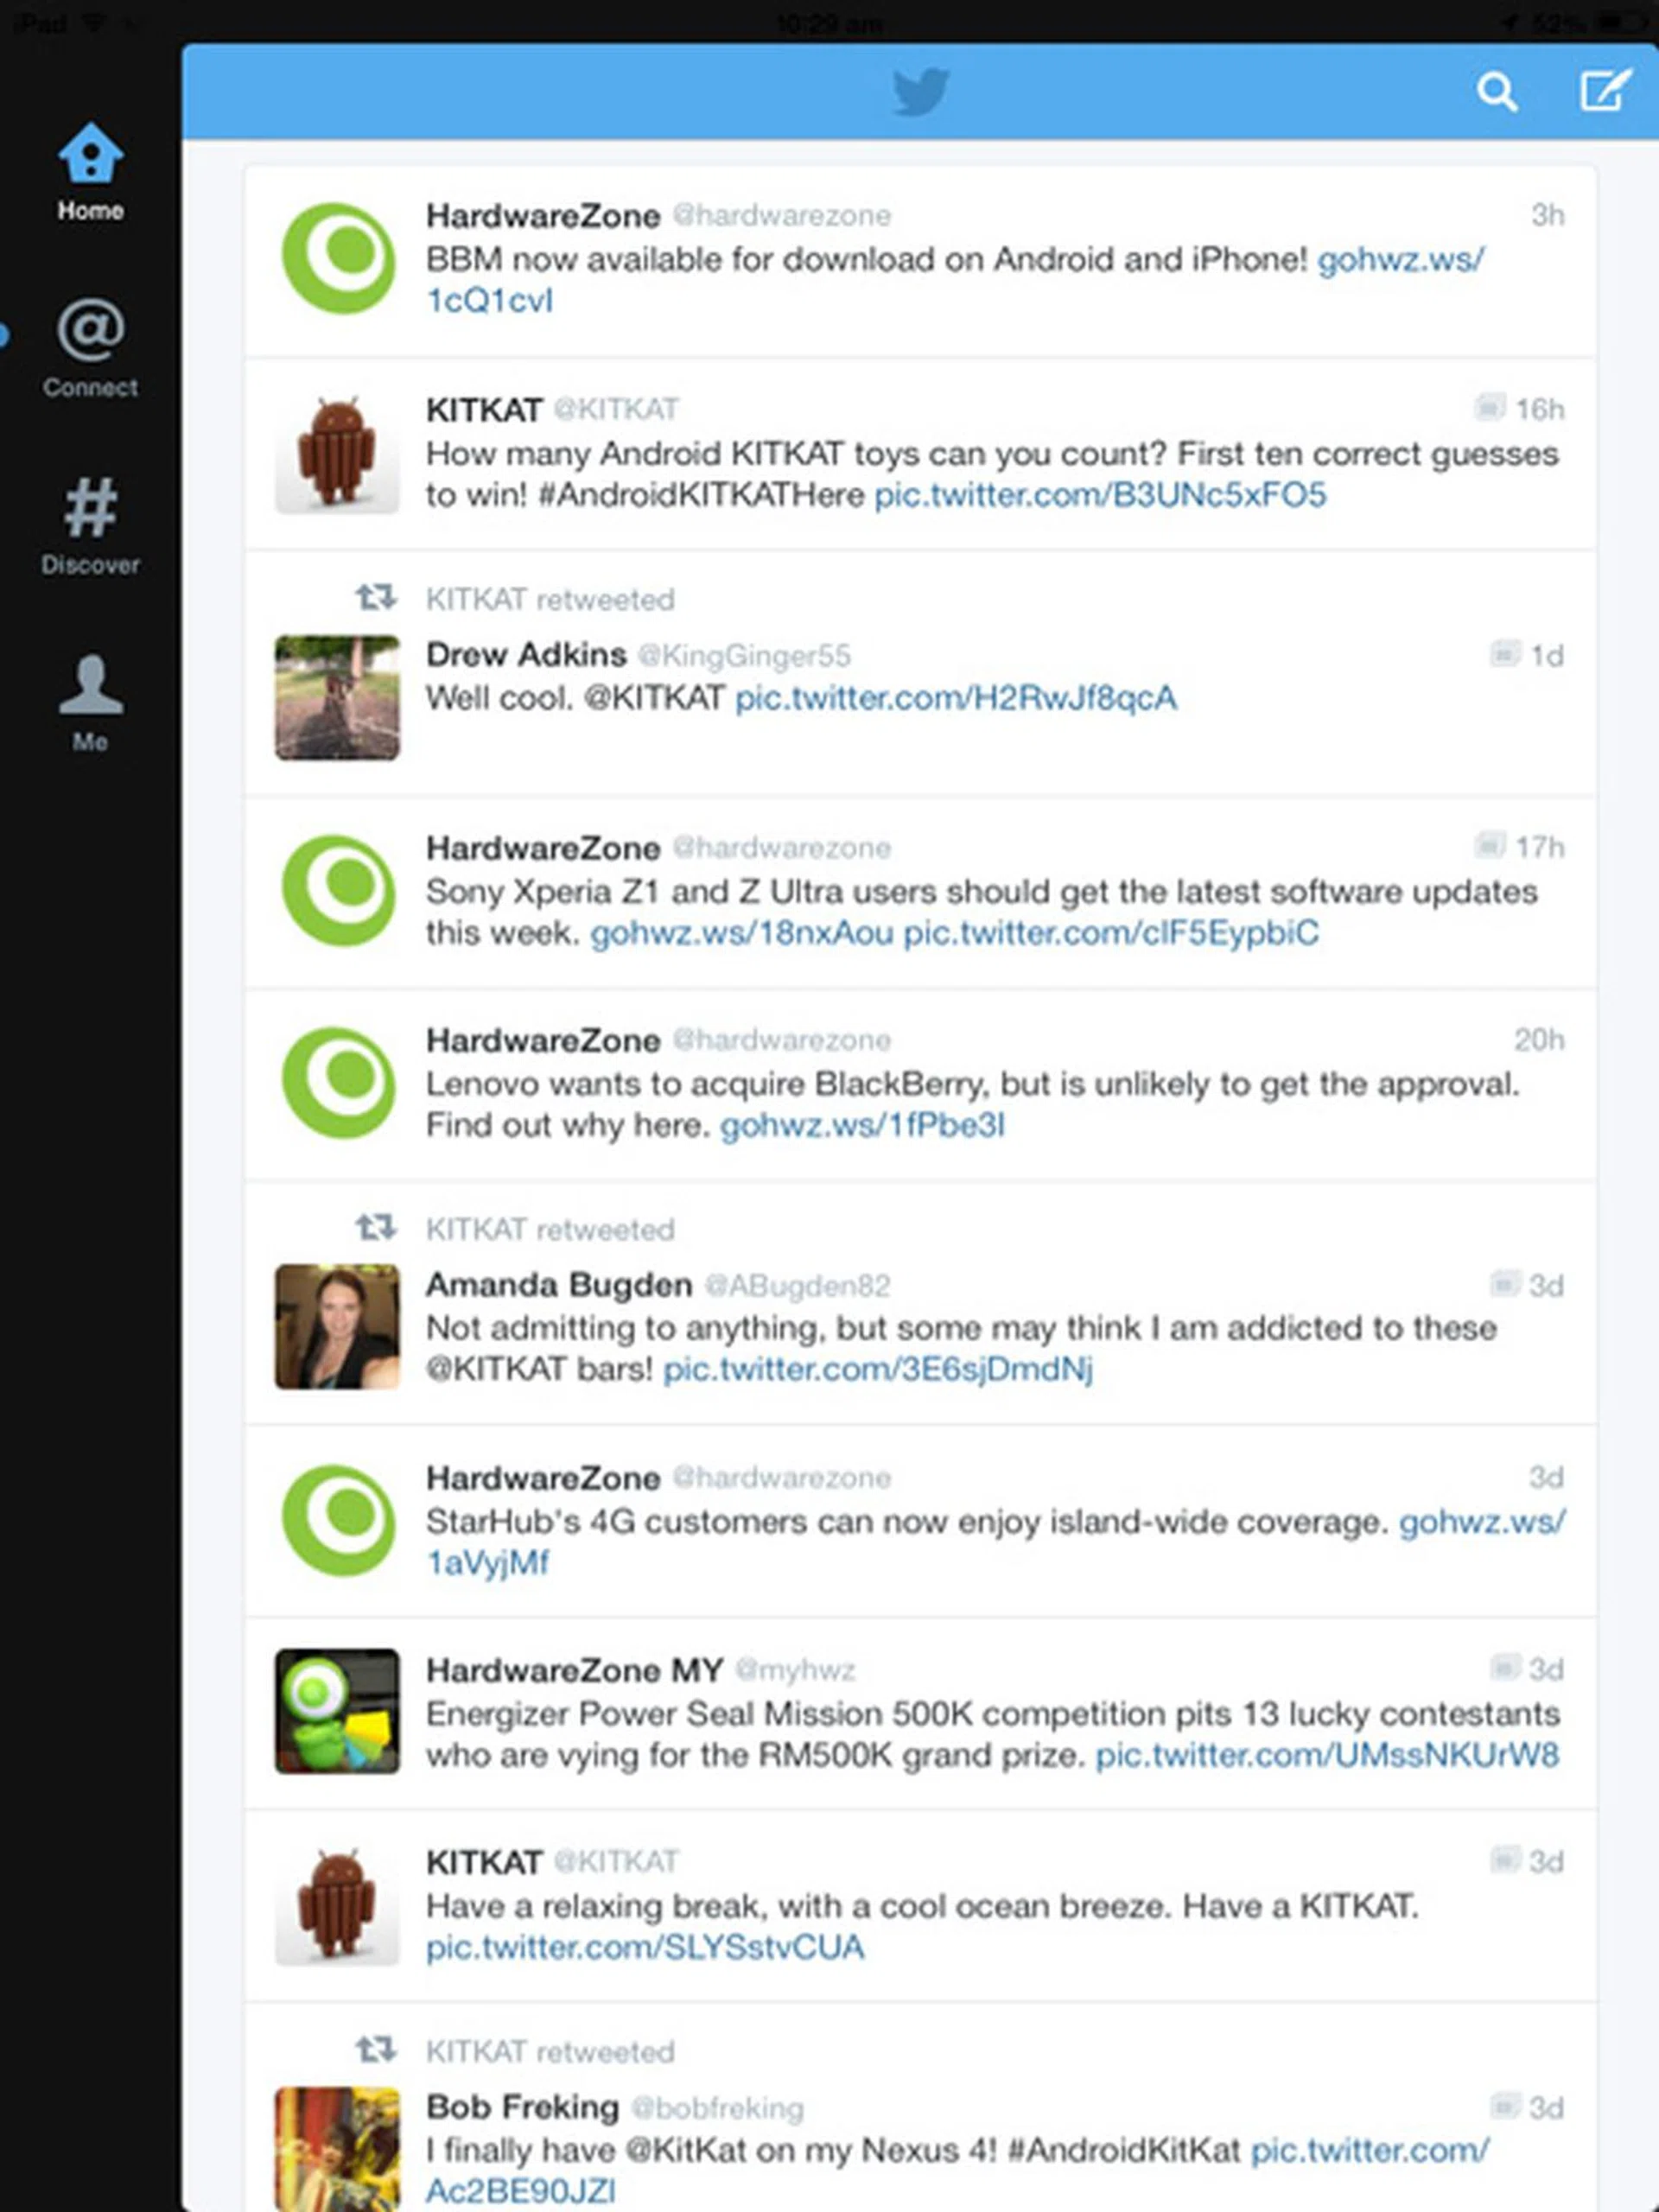Tap Drew Adkins' profile picture
This screenshot has height=2212, width=1659.
tap(337, 698)
